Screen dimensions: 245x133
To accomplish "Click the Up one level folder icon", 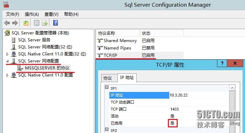I will [26, 23].
